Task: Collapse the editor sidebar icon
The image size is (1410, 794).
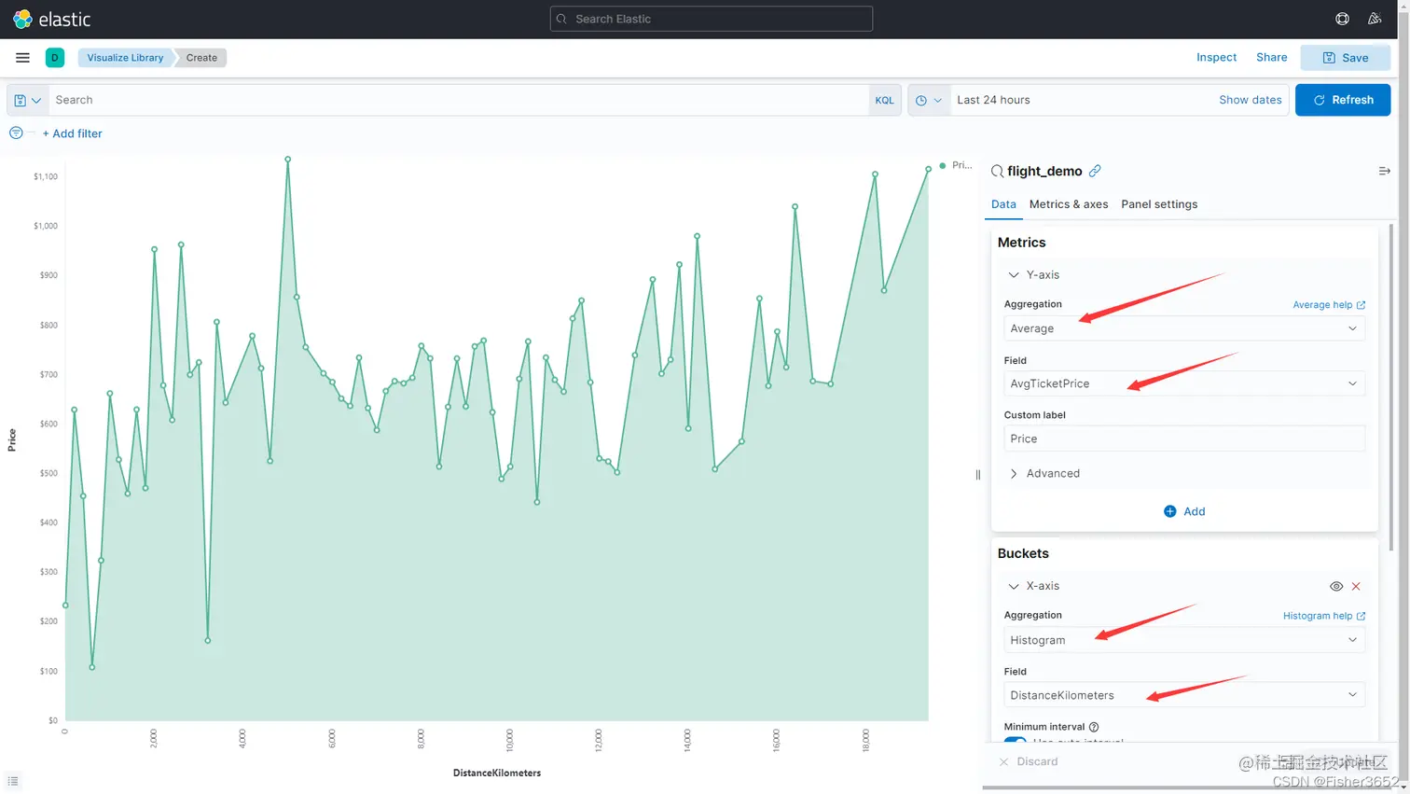Action: pyautogui.click(x=1384, y=171)
